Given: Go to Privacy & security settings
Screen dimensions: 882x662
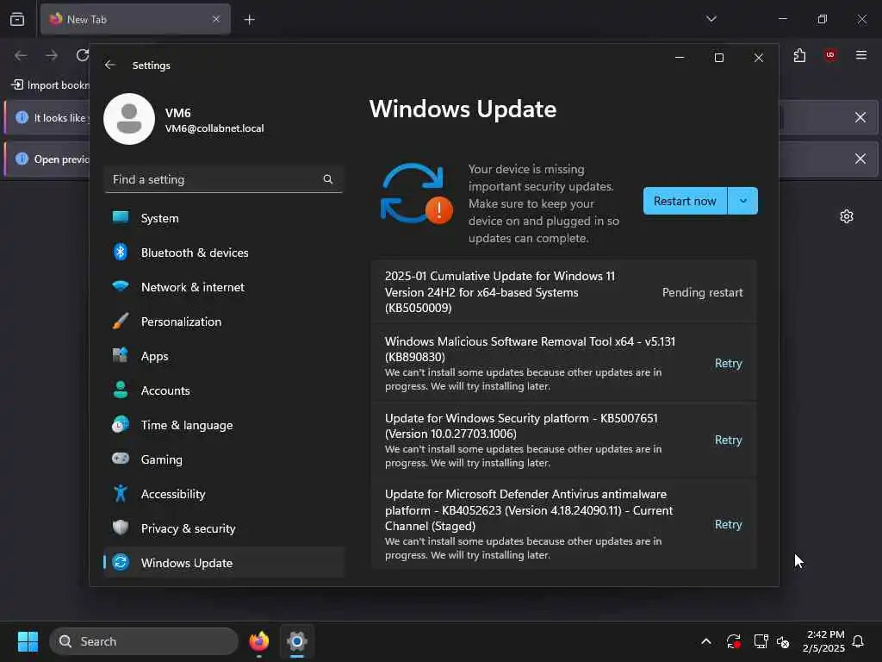Looking at the screenshot, I should [x=224, y=528].
